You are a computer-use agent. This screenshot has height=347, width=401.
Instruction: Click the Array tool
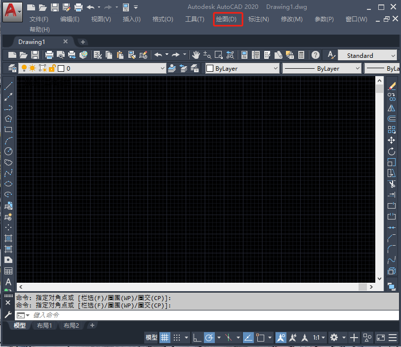tap(392, 130)
